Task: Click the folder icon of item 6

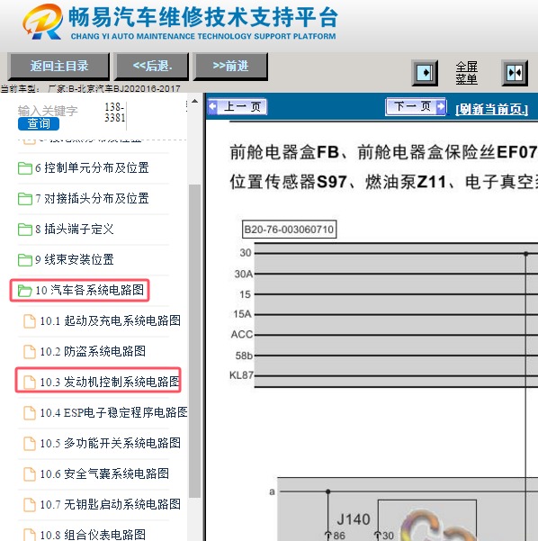Action: (25, 168)
